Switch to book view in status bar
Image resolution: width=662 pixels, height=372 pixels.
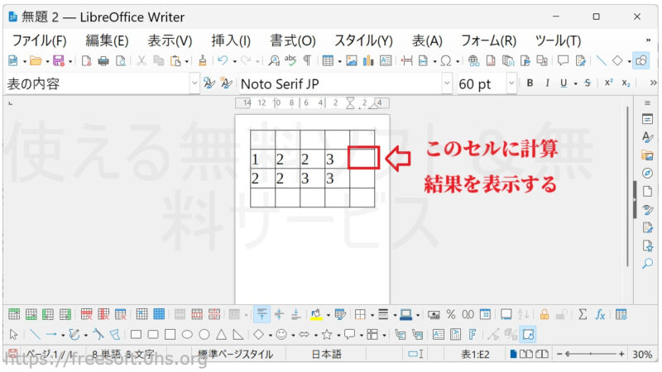click(x=542, y=354)
